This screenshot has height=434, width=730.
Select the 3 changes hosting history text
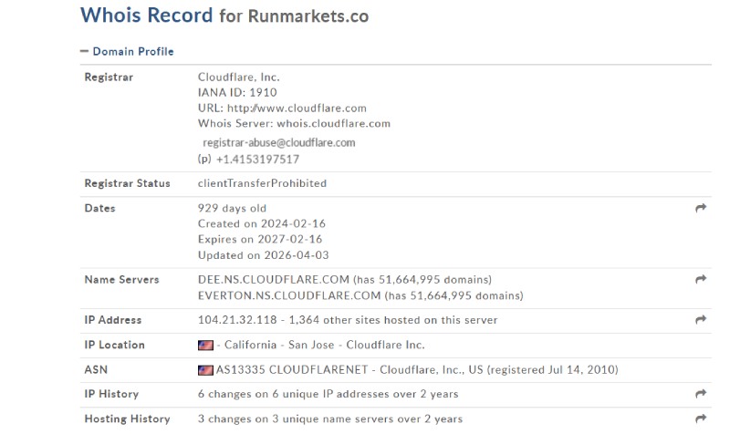(x=330, y=418)
